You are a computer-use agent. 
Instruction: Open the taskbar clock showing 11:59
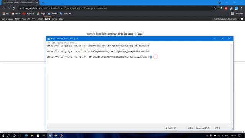point(233,136)
